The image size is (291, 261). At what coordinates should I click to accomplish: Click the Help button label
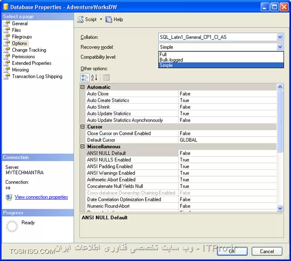tap(118, 19)
